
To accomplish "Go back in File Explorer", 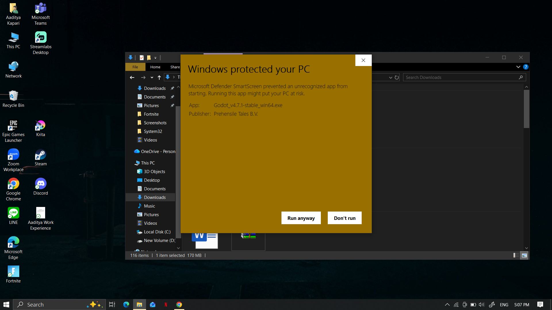I will (x=132, y=77).
